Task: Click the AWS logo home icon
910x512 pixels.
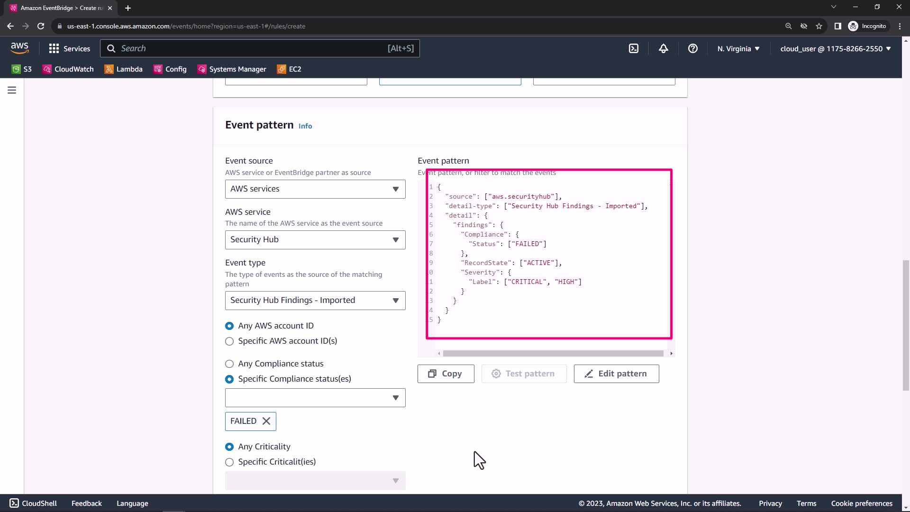Action: 19,47
